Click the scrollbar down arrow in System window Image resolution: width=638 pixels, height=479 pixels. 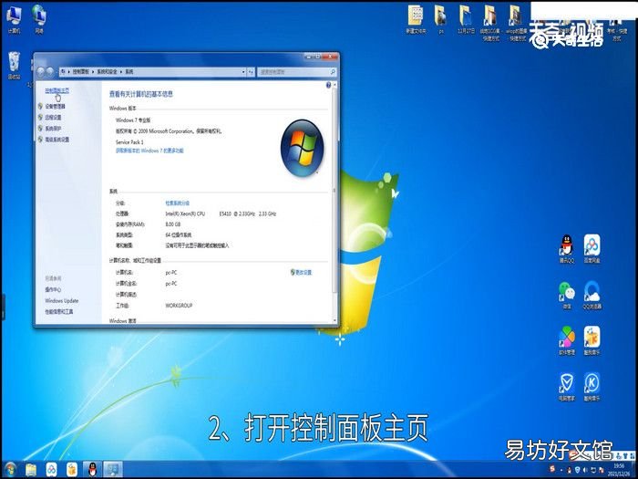tap(334, 320)
